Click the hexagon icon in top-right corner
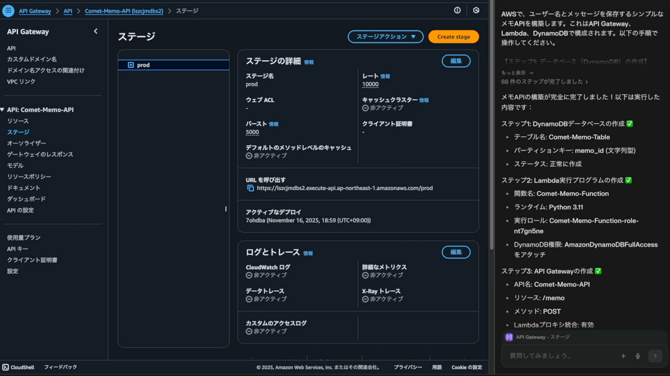 (x=476, y=10)
